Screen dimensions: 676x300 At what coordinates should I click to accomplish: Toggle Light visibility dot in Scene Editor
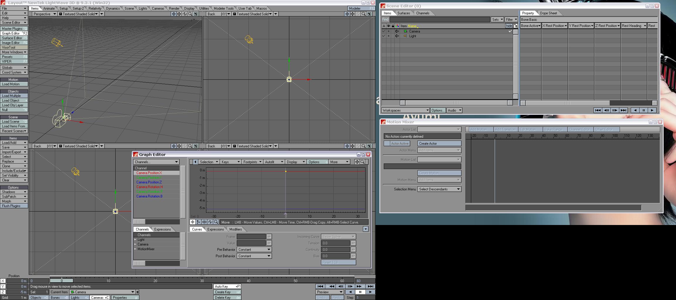388,36
